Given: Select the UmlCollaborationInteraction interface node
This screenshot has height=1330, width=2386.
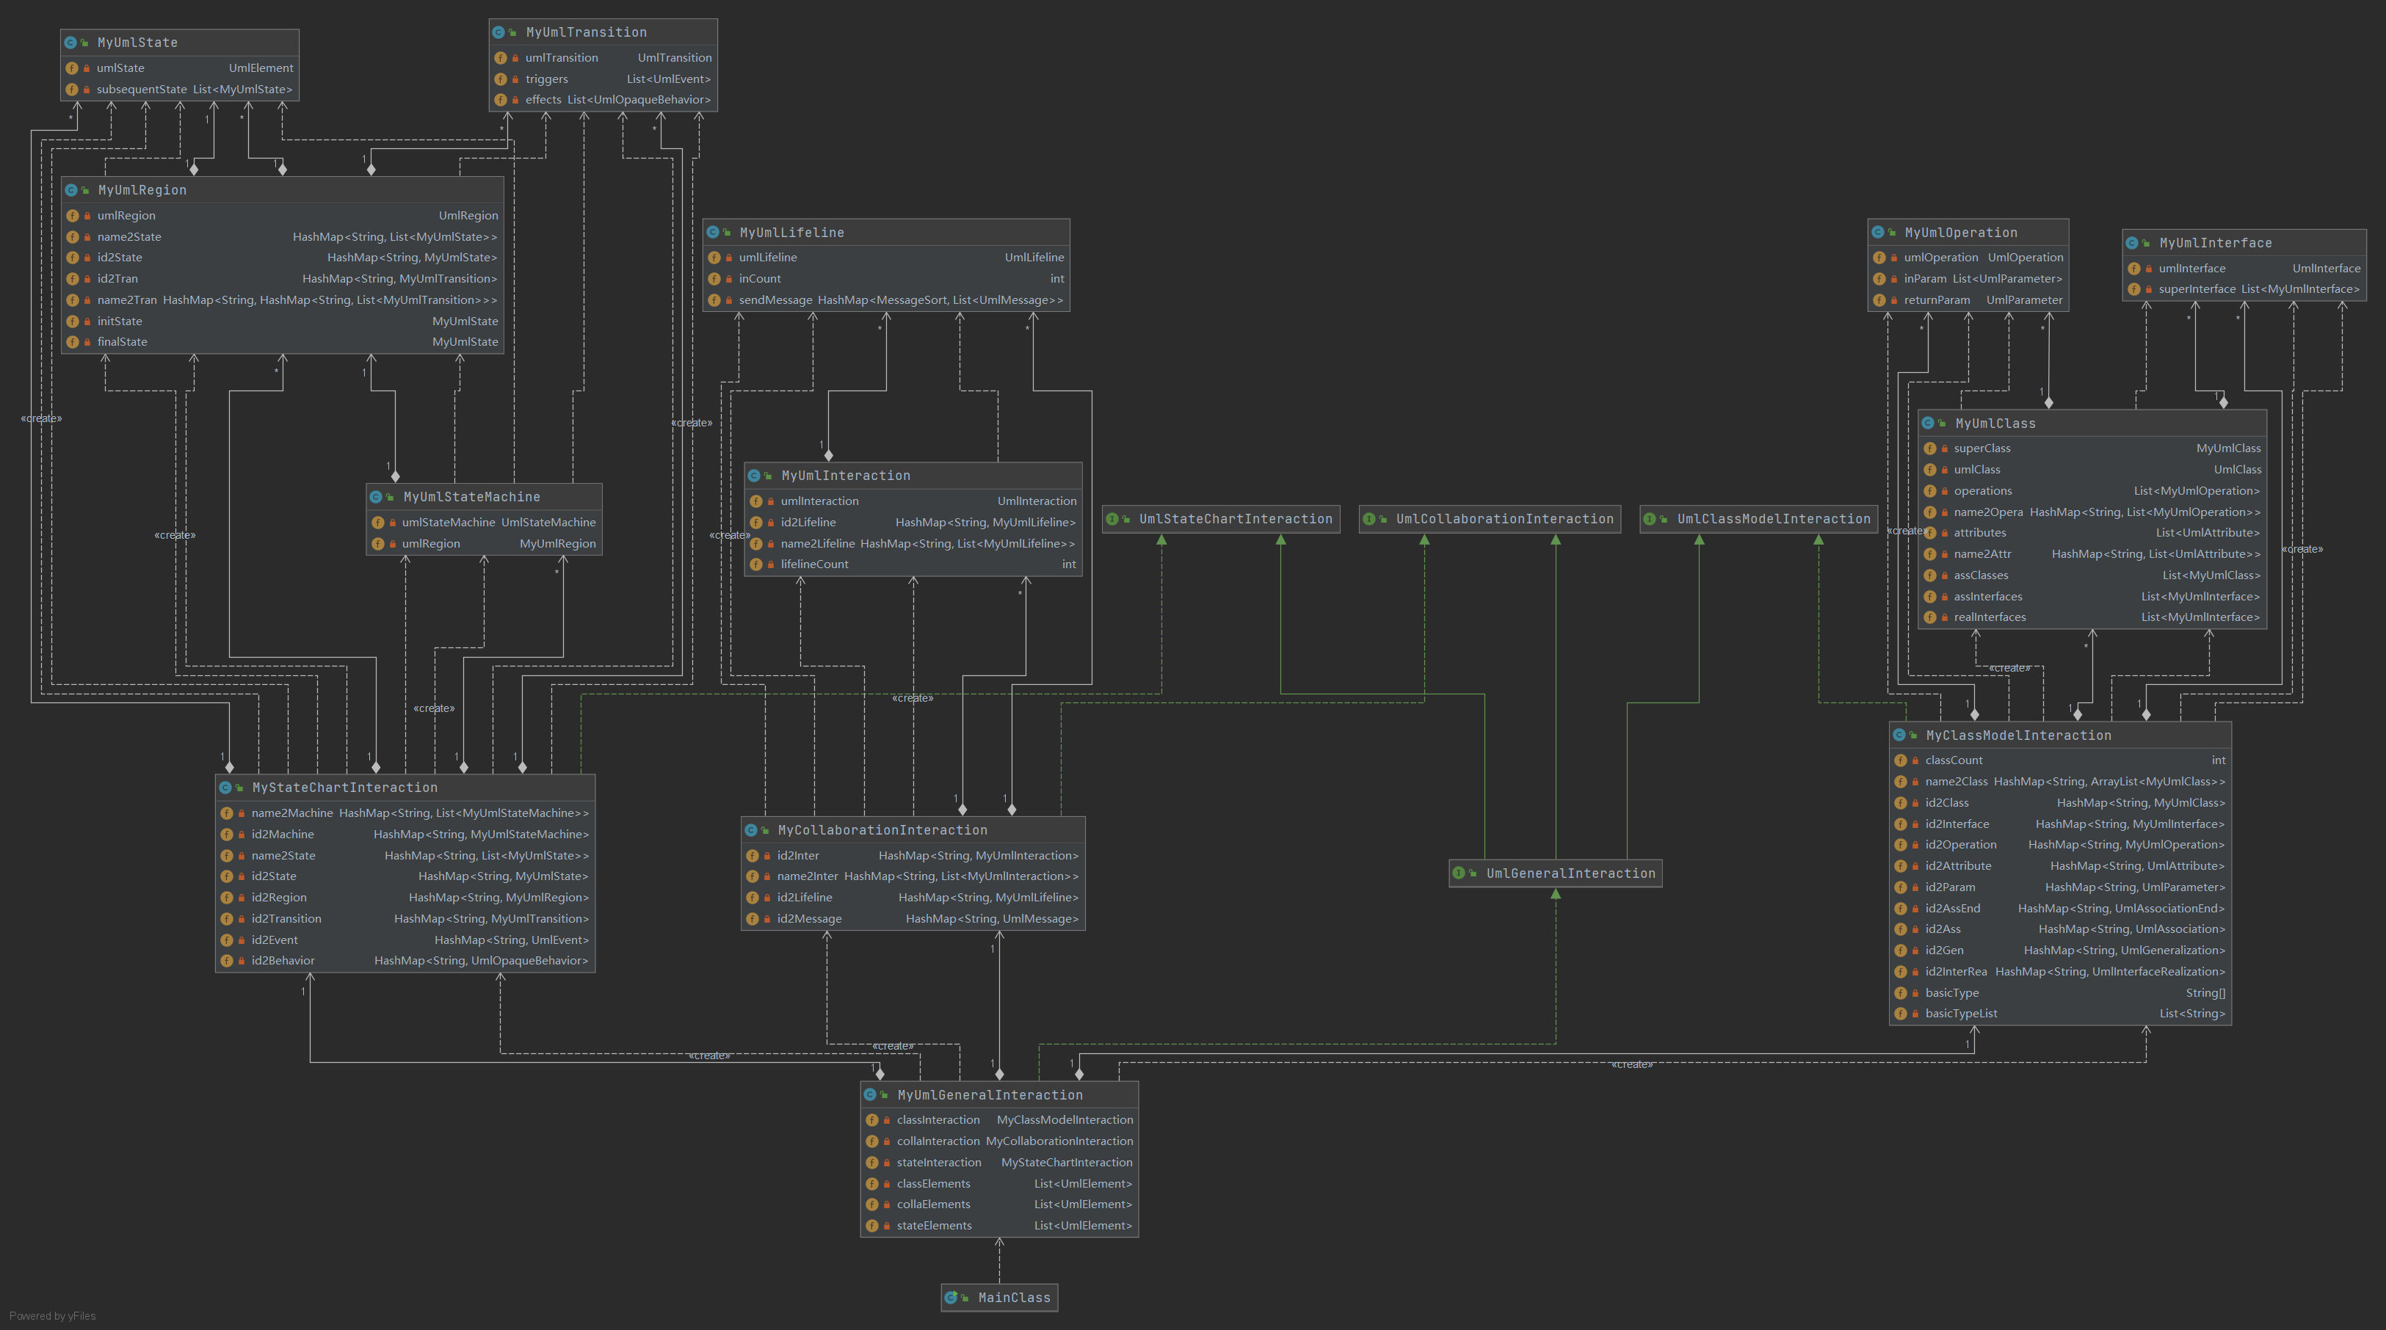Looking at the screenshot, I should [x=1504, y=520].
